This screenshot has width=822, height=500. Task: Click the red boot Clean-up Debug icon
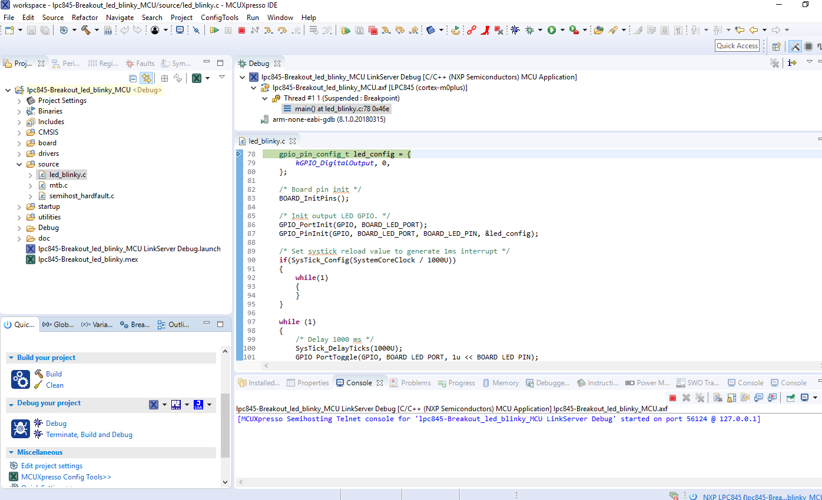[x=485, y=30]
